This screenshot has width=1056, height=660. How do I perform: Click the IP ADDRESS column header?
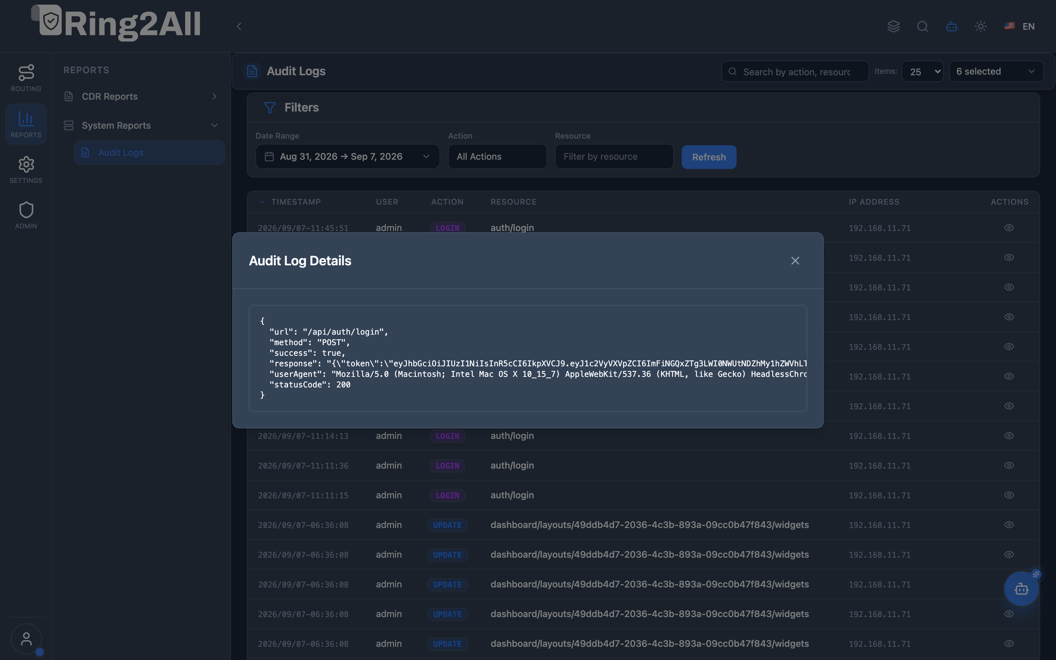tap(874, 202)
